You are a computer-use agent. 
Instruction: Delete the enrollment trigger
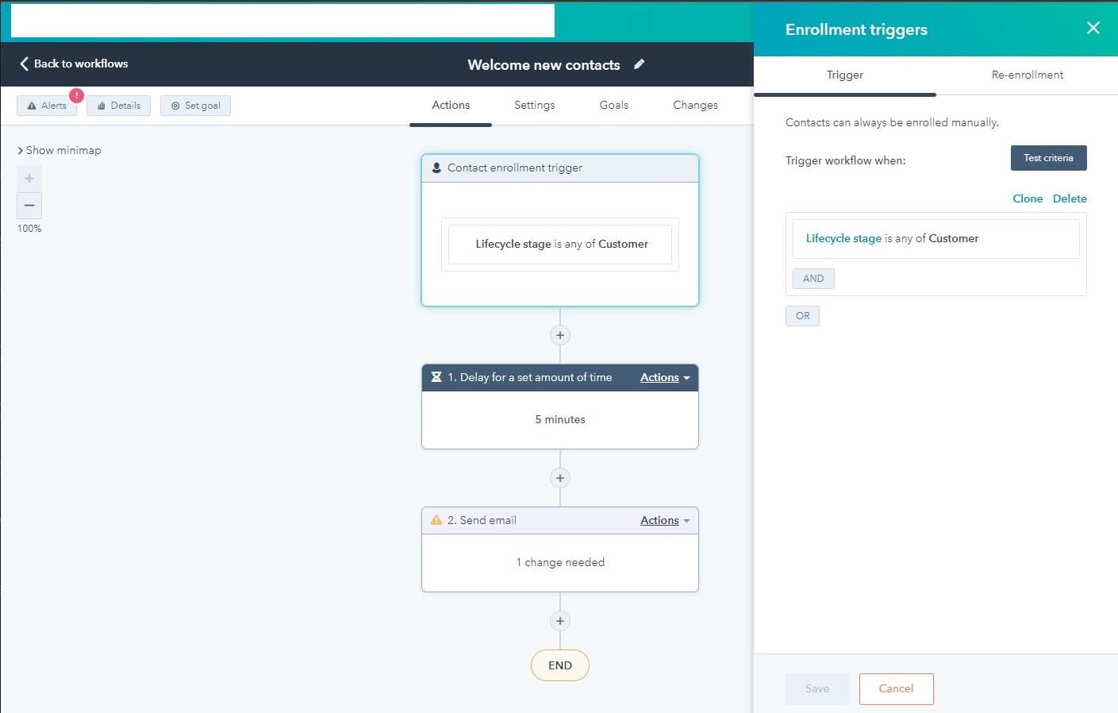point(1070,198)
